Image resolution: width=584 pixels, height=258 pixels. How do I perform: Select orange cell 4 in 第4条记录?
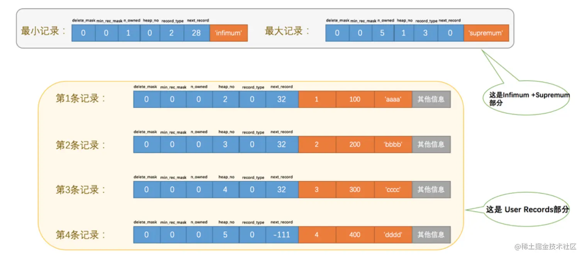coord(317,235)
